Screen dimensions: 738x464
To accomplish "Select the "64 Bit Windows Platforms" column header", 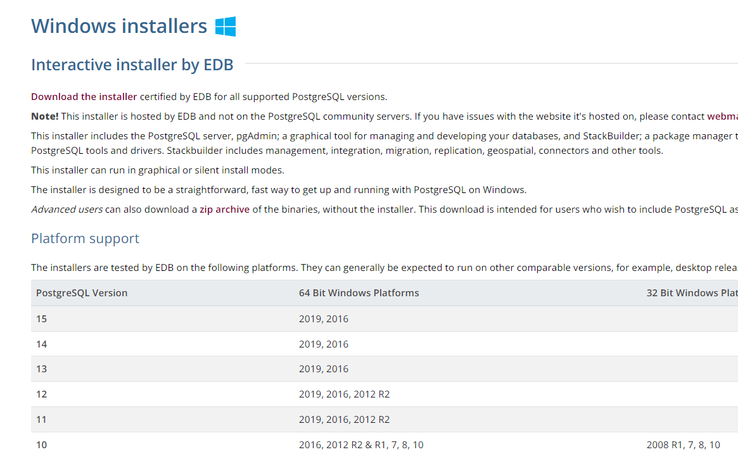I will point(359,292).
